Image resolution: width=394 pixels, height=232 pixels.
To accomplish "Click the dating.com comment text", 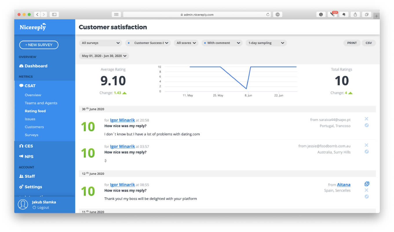I will (x=152, y=134).
